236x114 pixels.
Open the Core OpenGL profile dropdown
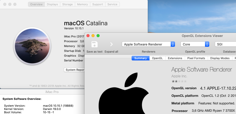(195, 44)
